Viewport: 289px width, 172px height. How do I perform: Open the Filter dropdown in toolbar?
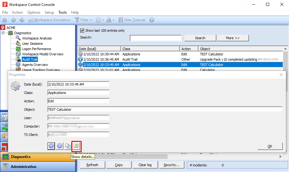tap(83, 20)
